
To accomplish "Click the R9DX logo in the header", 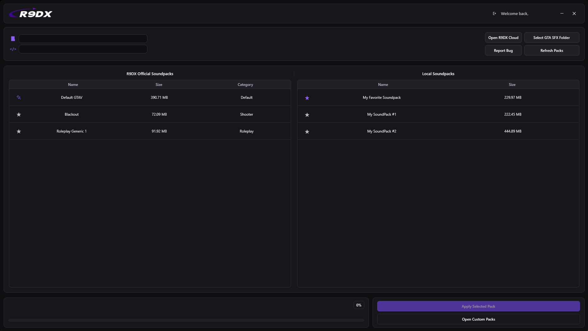I will pyautogui.click(x=31, y=13).
